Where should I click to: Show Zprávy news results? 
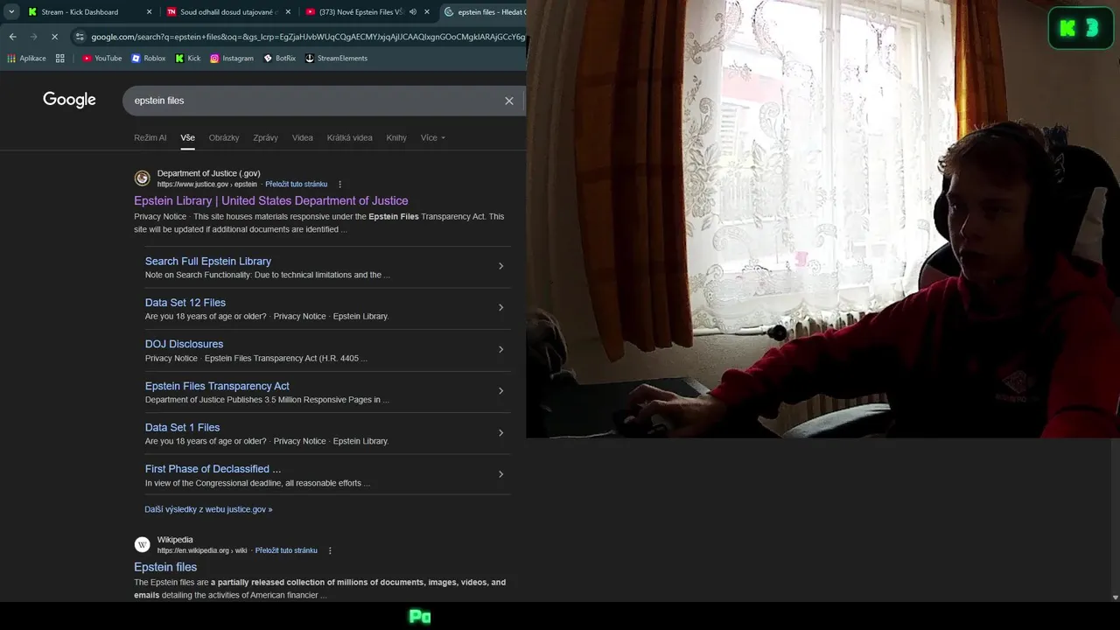click(265, 137)
